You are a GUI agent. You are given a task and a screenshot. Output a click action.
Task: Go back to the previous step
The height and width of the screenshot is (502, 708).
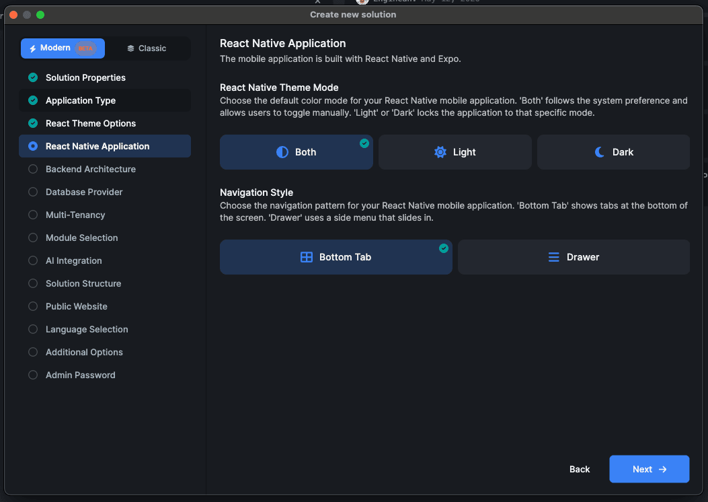(x=580, y=470)
